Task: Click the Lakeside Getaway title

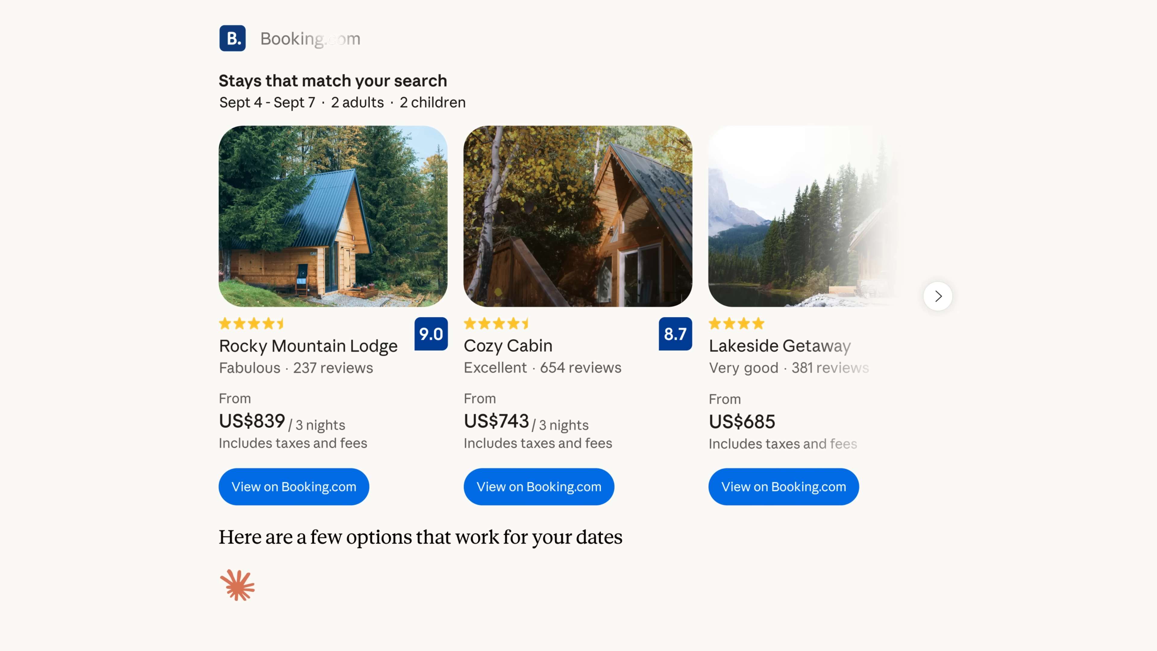Action: [x=780, y=346]
